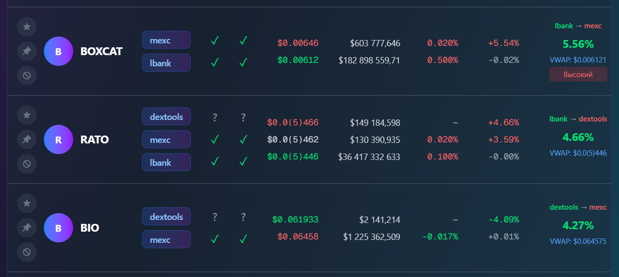
Task: Block the BOXCAT token
Action: (27, 76)
